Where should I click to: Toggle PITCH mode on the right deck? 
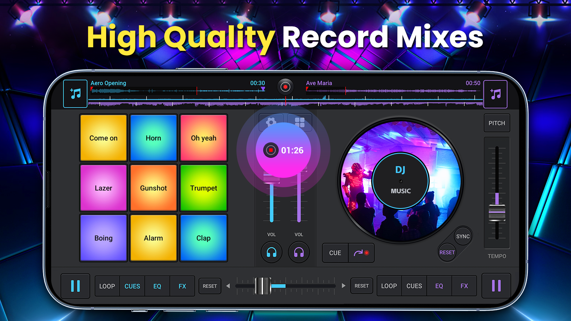point(497,123)
